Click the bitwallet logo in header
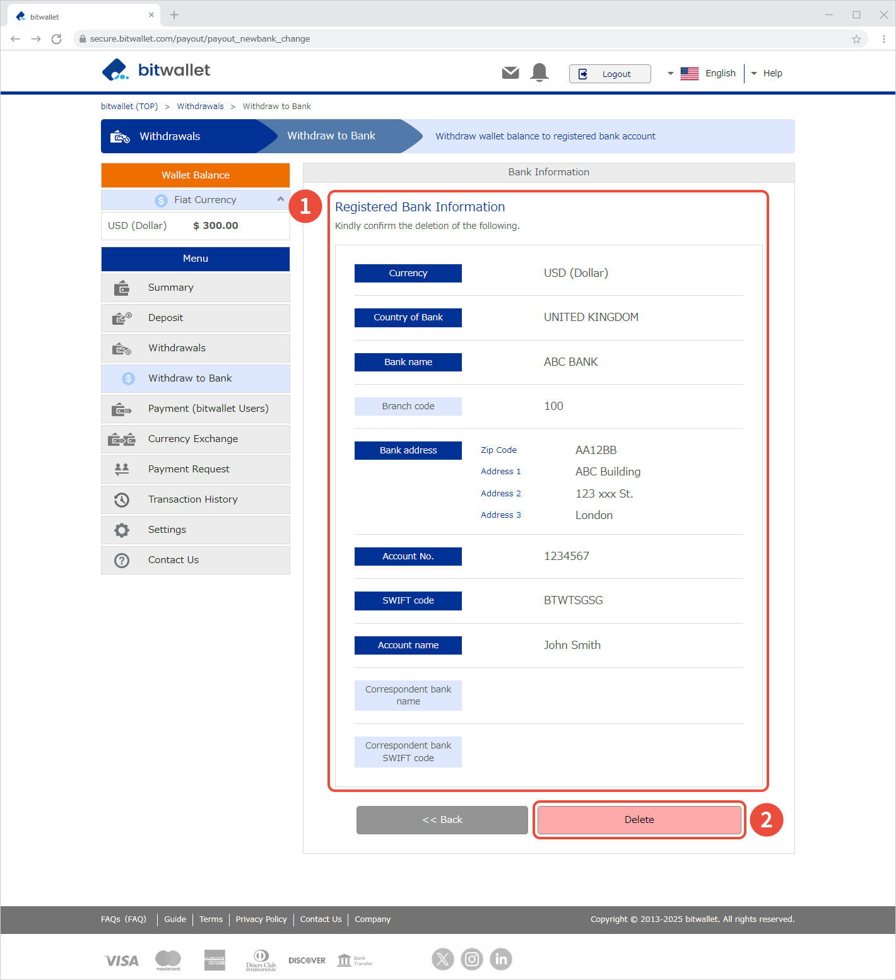Screen dimensions: 896x980 156,70
